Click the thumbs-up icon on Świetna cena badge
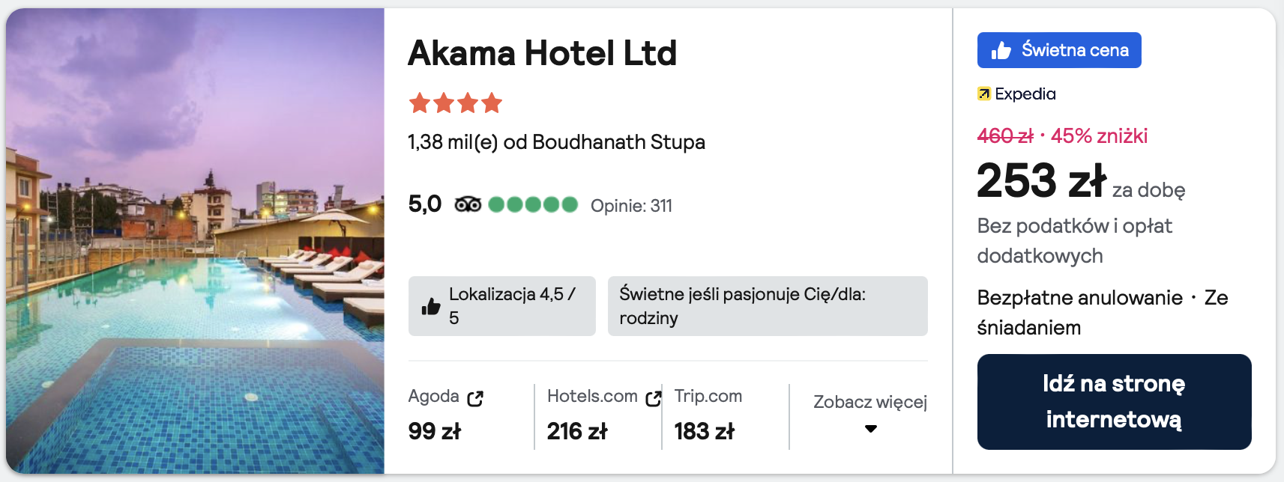This screenshot has width=1284, height=482. click(1001, 50)
